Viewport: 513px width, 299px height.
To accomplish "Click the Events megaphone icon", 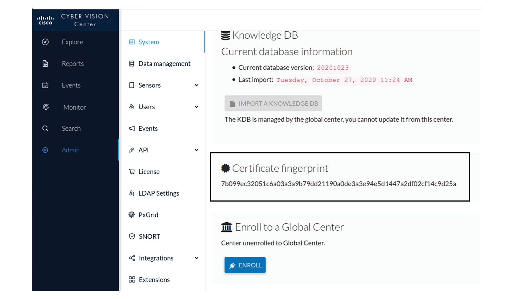I will pyautogui.click(x=132, y=128).
